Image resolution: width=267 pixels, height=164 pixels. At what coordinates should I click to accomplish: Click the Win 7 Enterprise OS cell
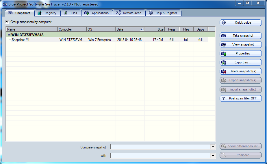click(x=101, y=40)
